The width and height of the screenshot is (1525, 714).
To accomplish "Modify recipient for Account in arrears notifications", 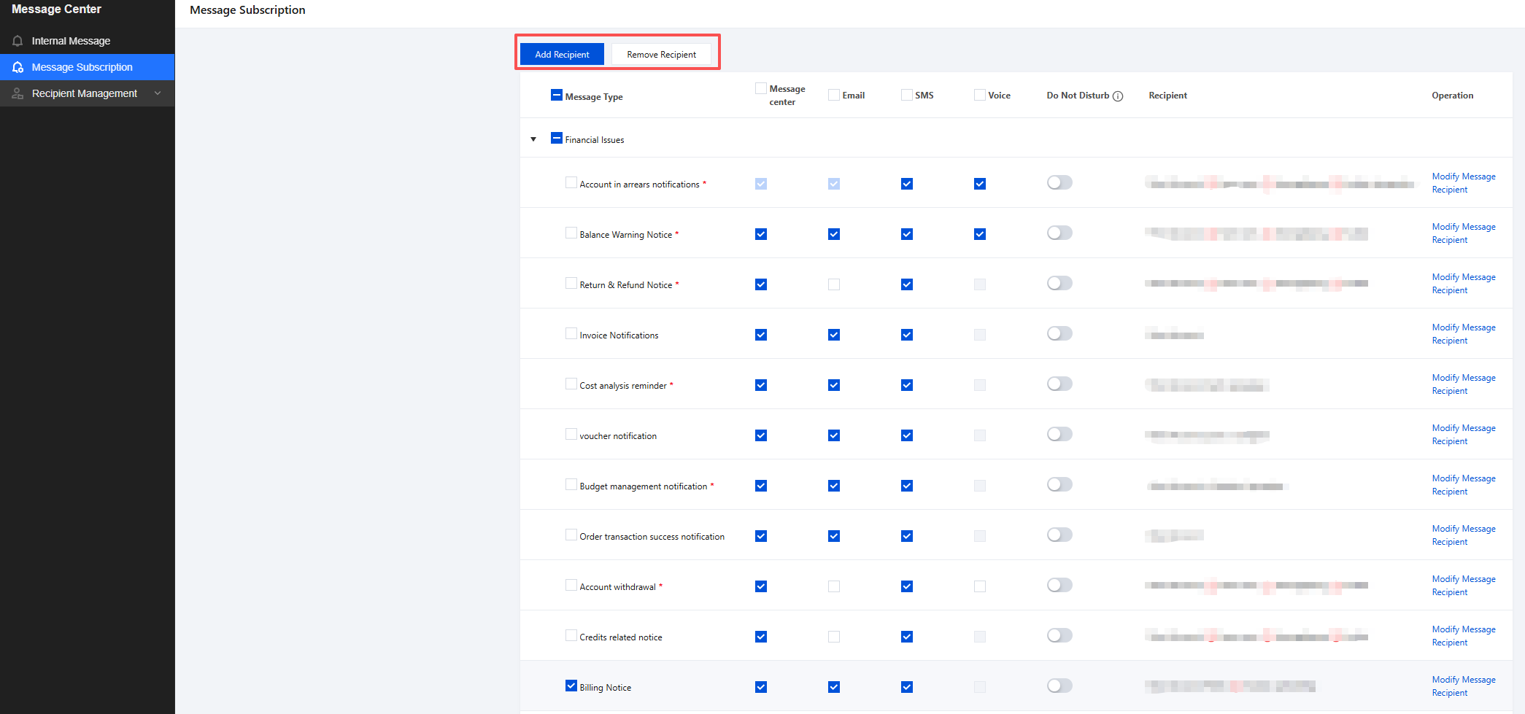I will click(x=1463, y=183).
